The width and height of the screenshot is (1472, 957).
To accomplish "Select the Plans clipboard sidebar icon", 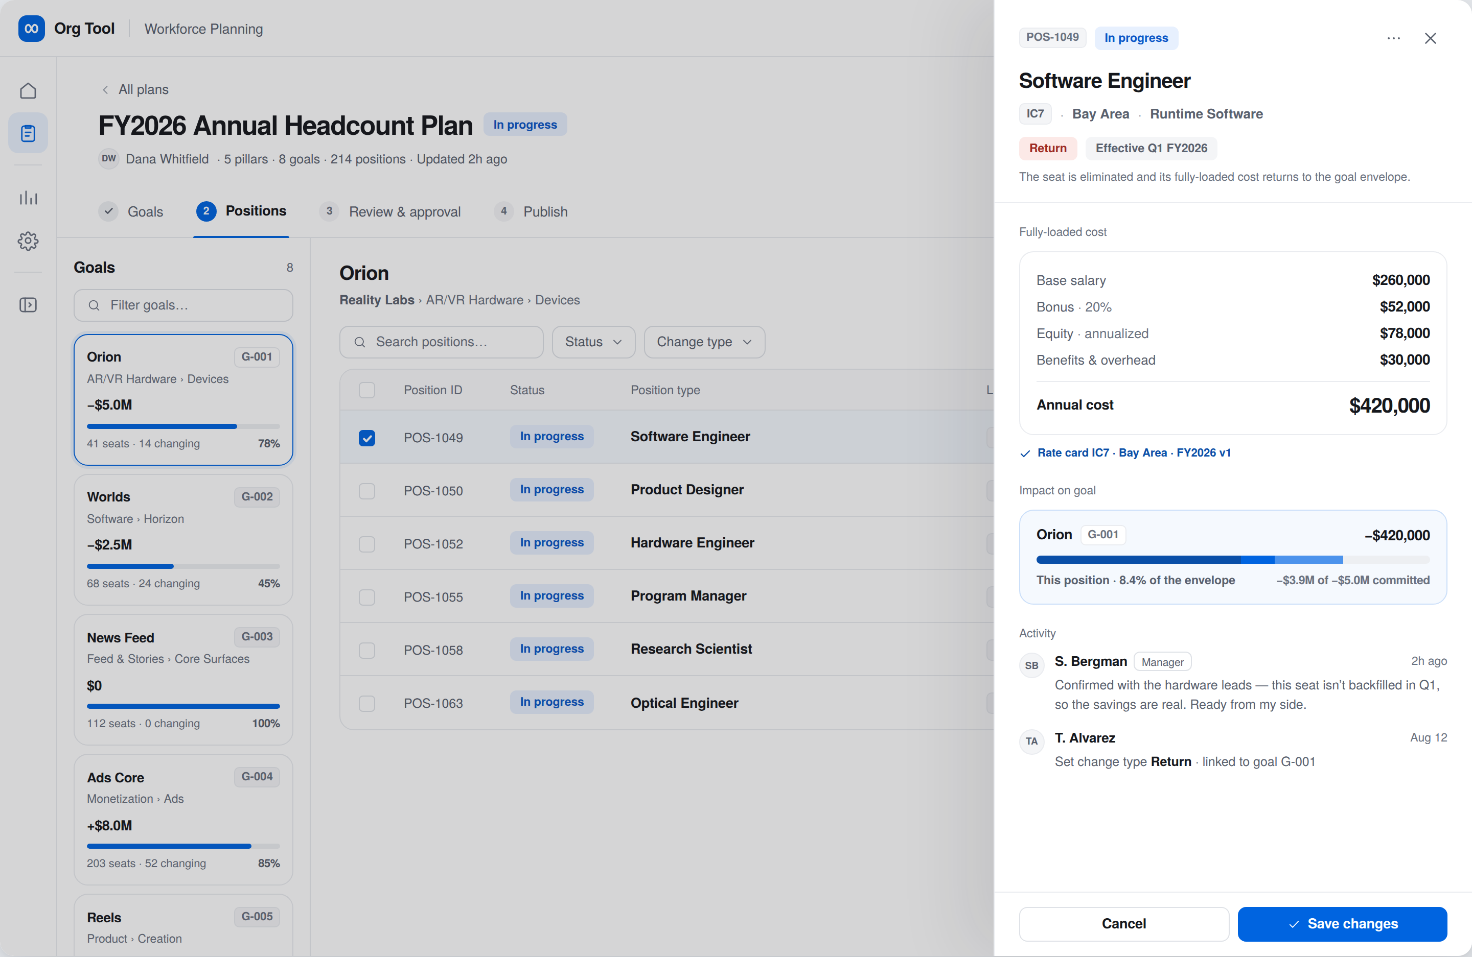I will [x=28, y=133].
